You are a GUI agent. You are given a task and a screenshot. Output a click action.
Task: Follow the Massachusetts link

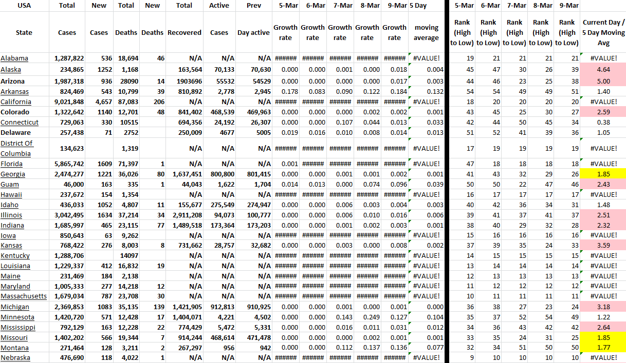[x=24, y=296]
